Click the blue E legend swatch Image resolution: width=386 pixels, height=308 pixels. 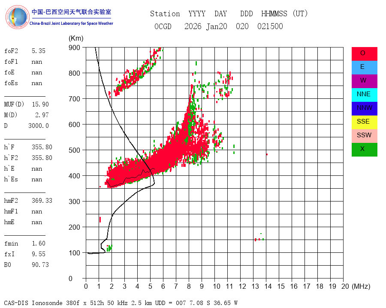(364, 68)
